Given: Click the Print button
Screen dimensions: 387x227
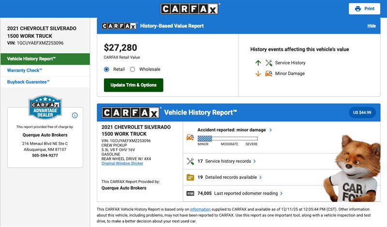Looking at the screenshot, I should tap(364, 9).
